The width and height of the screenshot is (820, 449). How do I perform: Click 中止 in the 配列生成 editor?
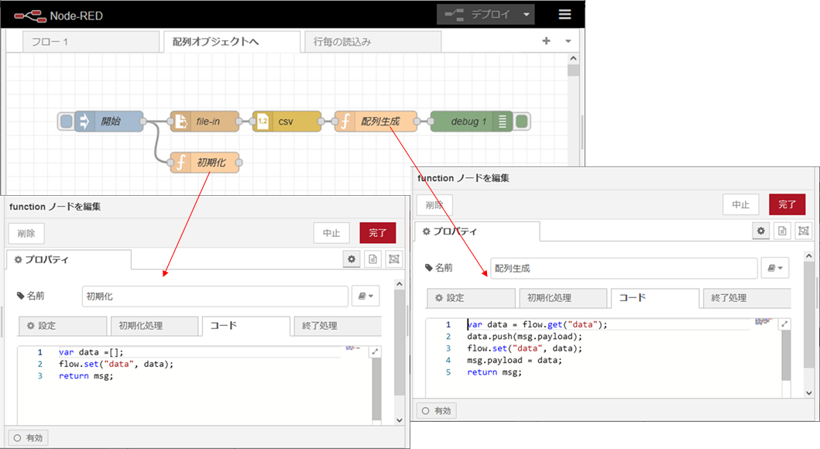pyautogui.click(x=740, y=204)
